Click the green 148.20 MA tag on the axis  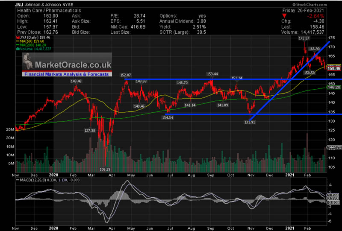point(334,88)
